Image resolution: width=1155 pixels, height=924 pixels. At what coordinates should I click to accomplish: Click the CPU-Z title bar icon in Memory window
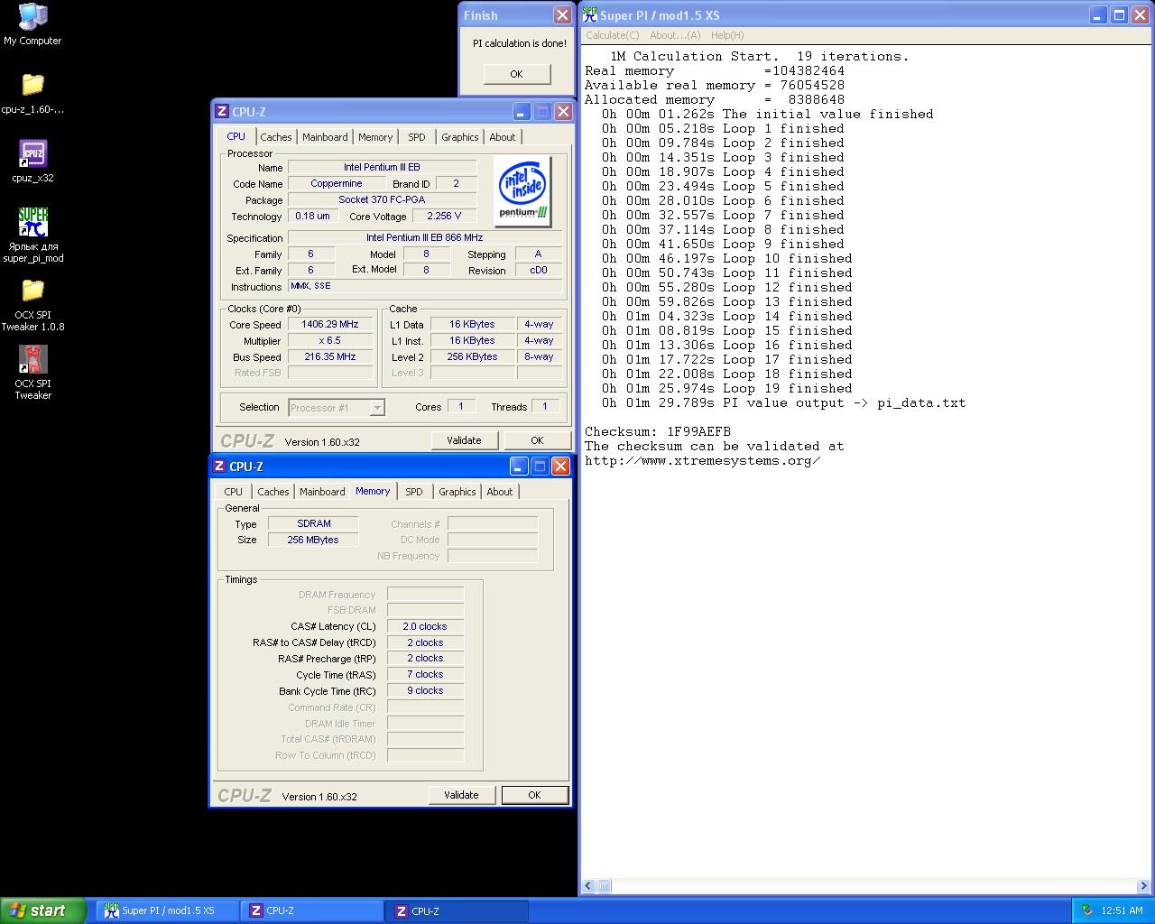[219, 467]
